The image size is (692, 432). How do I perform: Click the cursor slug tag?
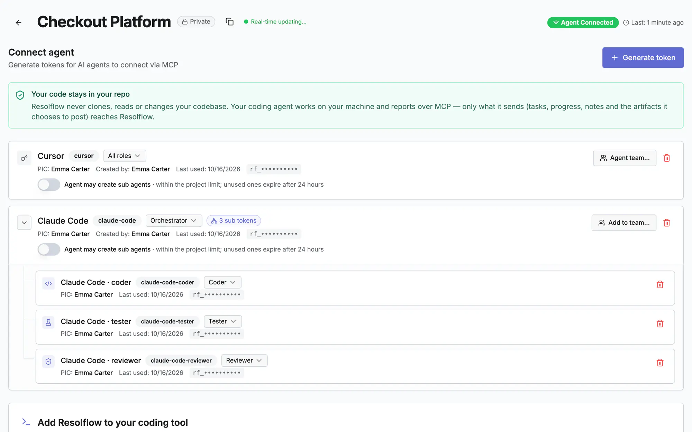click(x=84, y=156)
